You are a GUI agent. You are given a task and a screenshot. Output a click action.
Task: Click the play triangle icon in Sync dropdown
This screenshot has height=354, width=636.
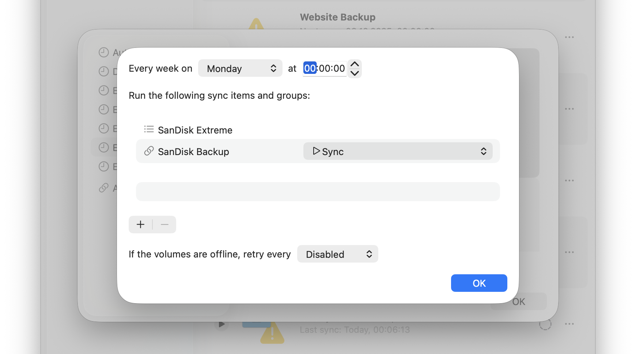pos(316,151)
